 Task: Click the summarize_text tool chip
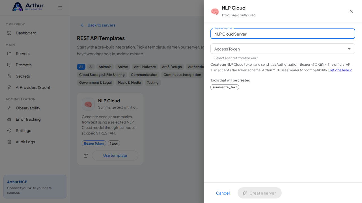(225, 87)
